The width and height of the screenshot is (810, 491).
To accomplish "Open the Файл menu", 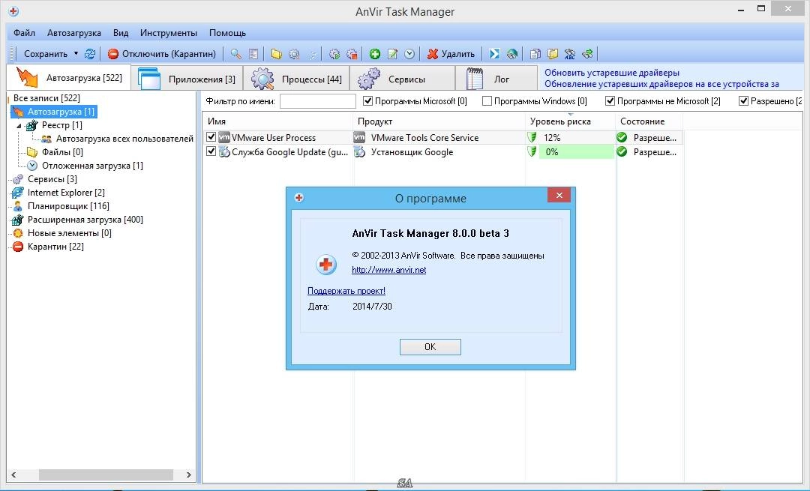I will coord(24,32).
